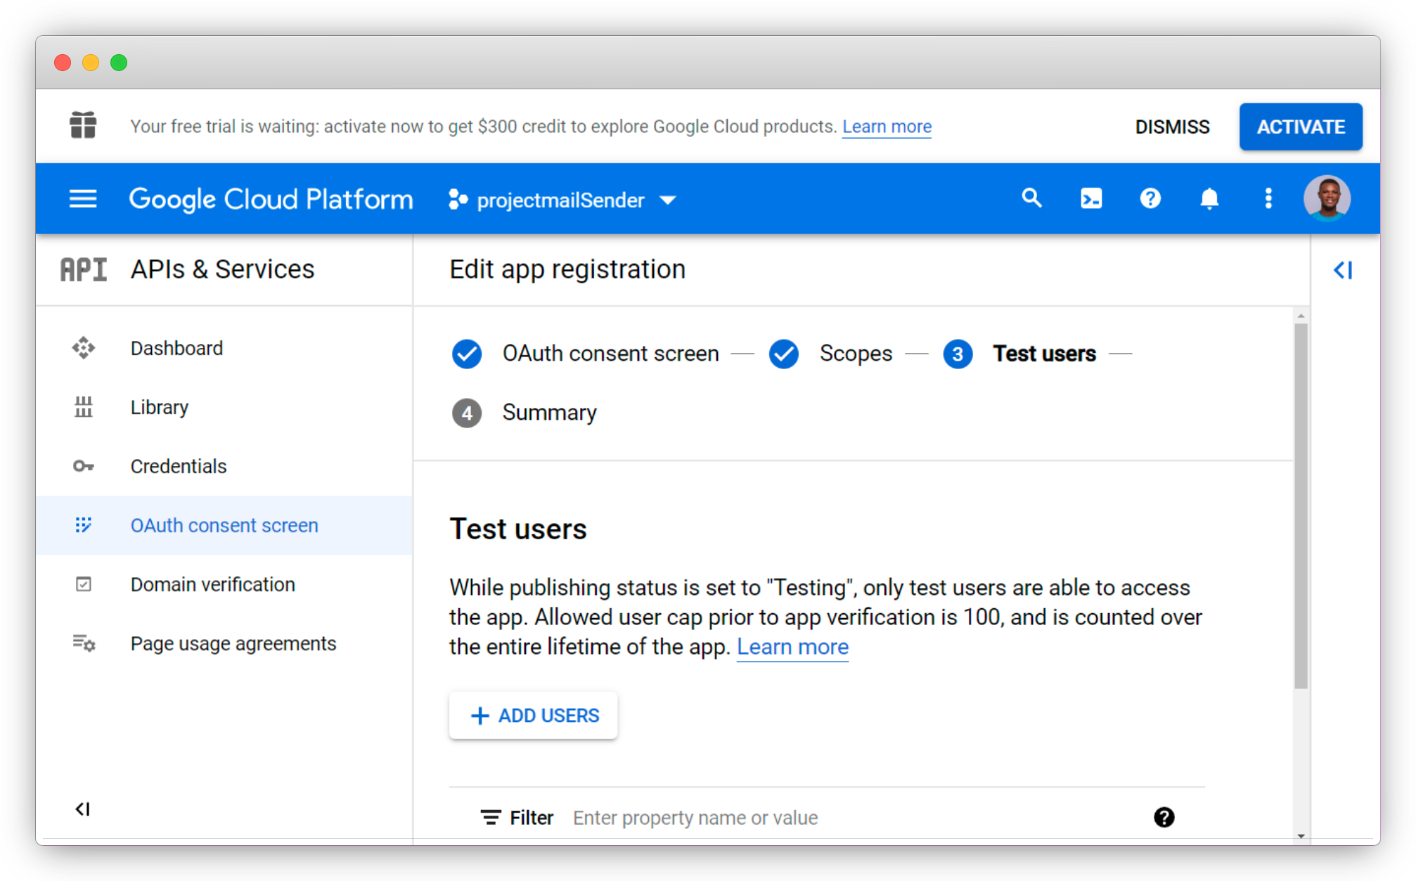Open notifications bell
This screenshot has width=1416, height=881.
pyautogui.click(x=1209, y=199)
